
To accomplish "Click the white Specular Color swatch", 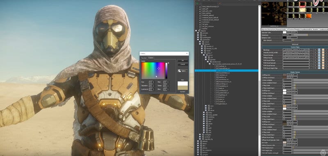I will point(285,32).
